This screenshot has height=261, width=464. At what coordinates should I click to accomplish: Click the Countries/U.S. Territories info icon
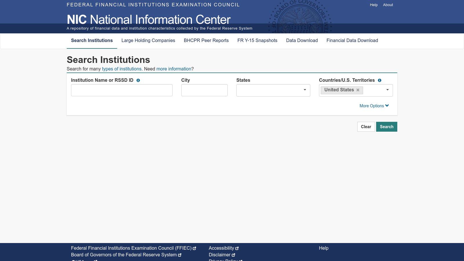pos(380,80)
